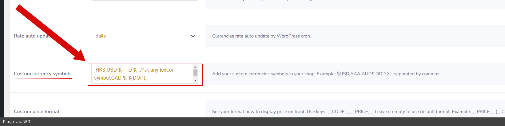Click the chevron arrow beside "daily"
The height and width of the screenshot is (126, 505).
(193, 36)
